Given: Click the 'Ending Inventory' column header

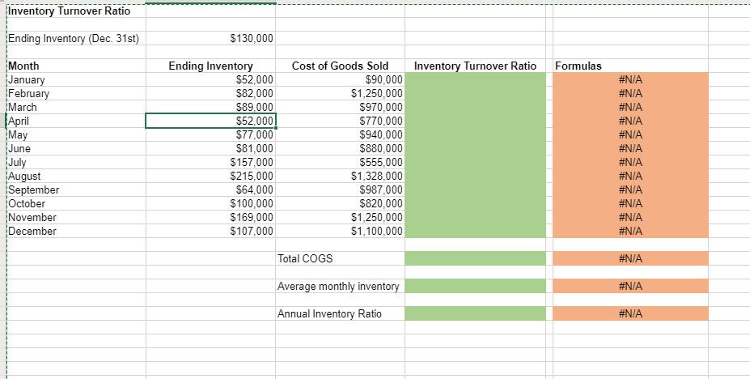Looking at the screenshot, I should (x=210, y=66).
